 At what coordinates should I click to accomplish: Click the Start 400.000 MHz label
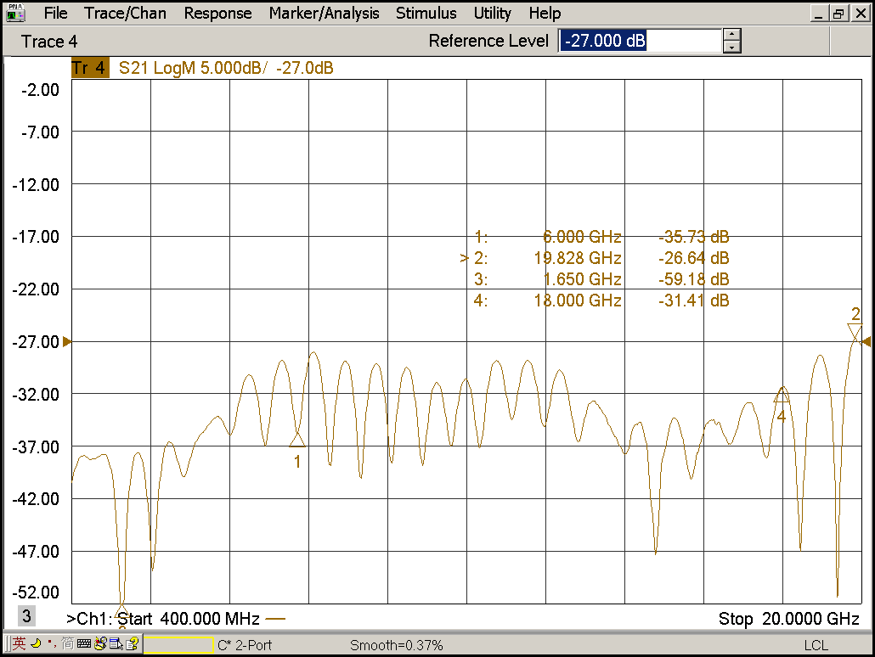coord(189,619)
